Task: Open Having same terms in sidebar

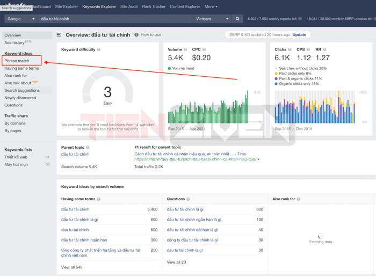Action: pyautogui.click(x=21, y=68)
